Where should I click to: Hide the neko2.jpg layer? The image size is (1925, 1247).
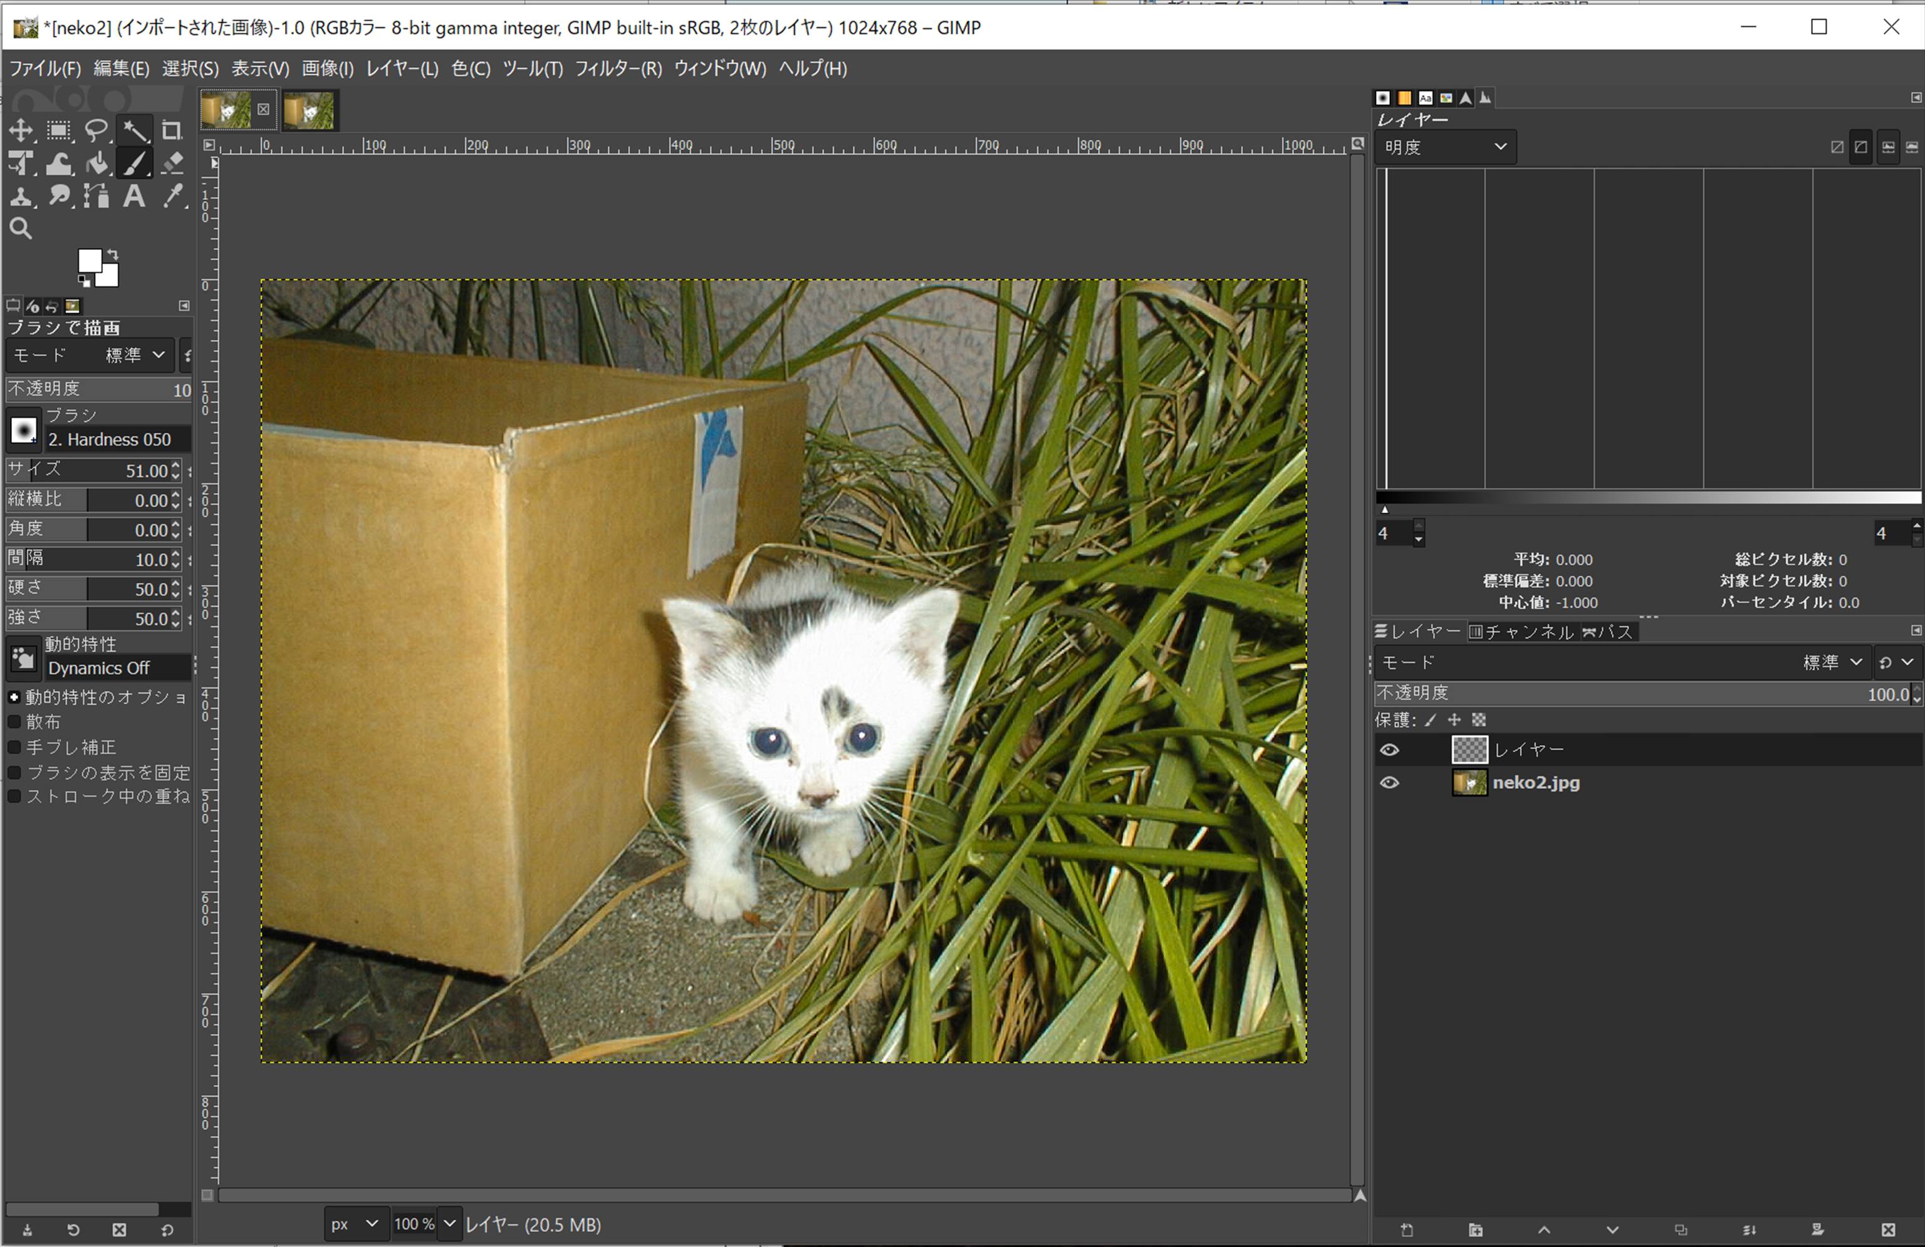[1389, 783]
